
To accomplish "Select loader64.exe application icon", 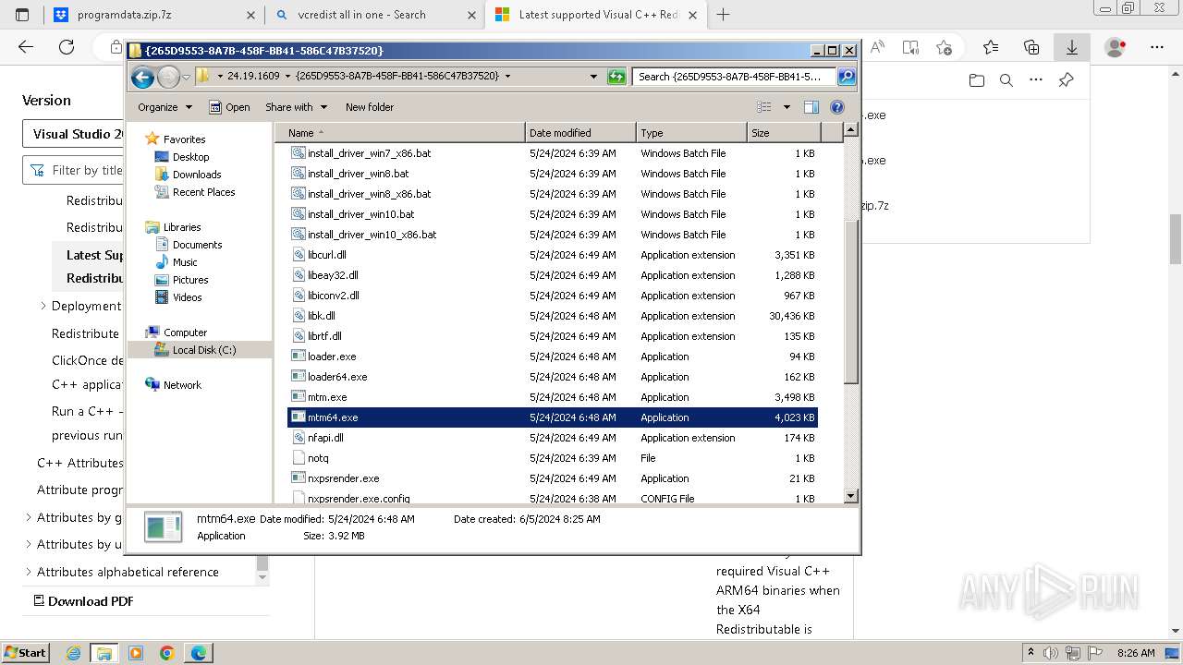I will point(299,377).
